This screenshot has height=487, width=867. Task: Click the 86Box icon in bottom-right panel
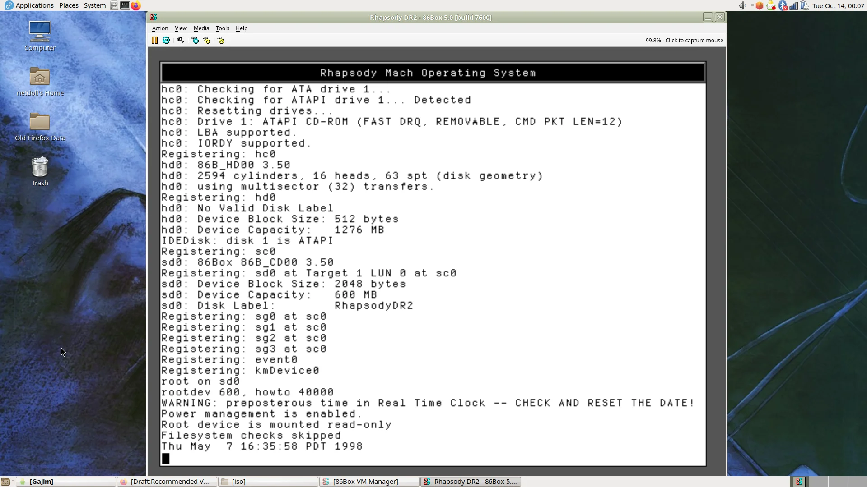799,482
